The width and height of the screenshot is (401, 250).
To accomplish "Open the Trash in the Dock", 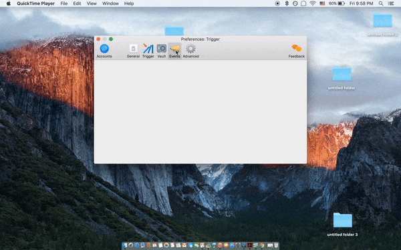I will click(276, 245).
